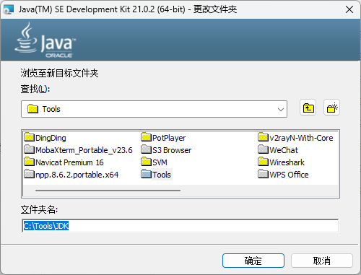
Task: Click the create new folder icon
Action: (x=331, y=108)
